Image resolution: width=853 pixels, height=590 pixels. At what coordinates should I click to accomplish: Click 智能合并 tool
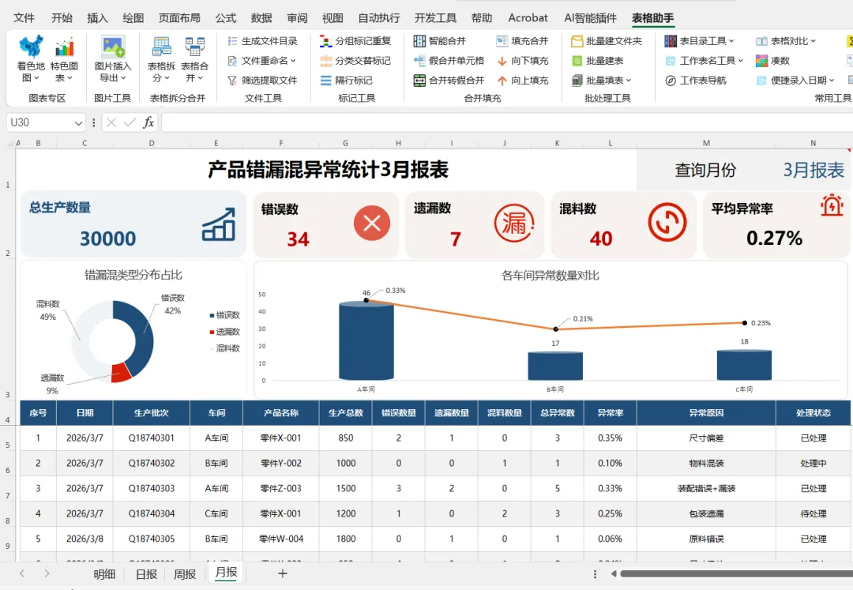[440, 41]
